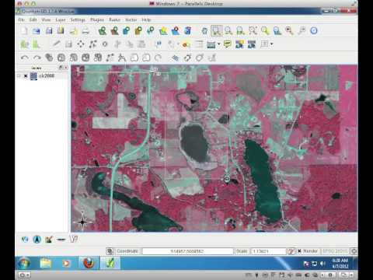Click the Composer Manager printer icon
Viewport: 373px width, 280px height.
click(x=85, y=31)
